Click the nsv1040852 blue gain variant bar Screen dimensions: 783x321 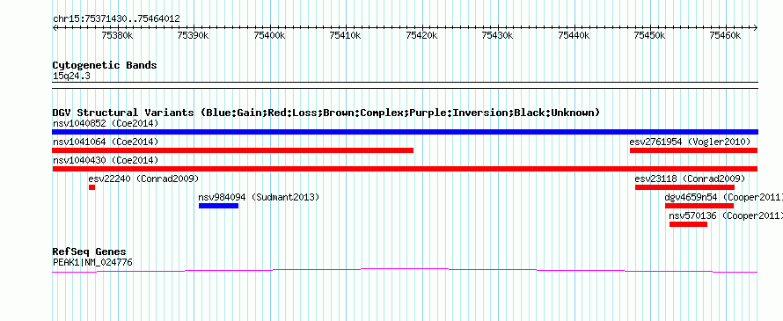pos(405,132)
